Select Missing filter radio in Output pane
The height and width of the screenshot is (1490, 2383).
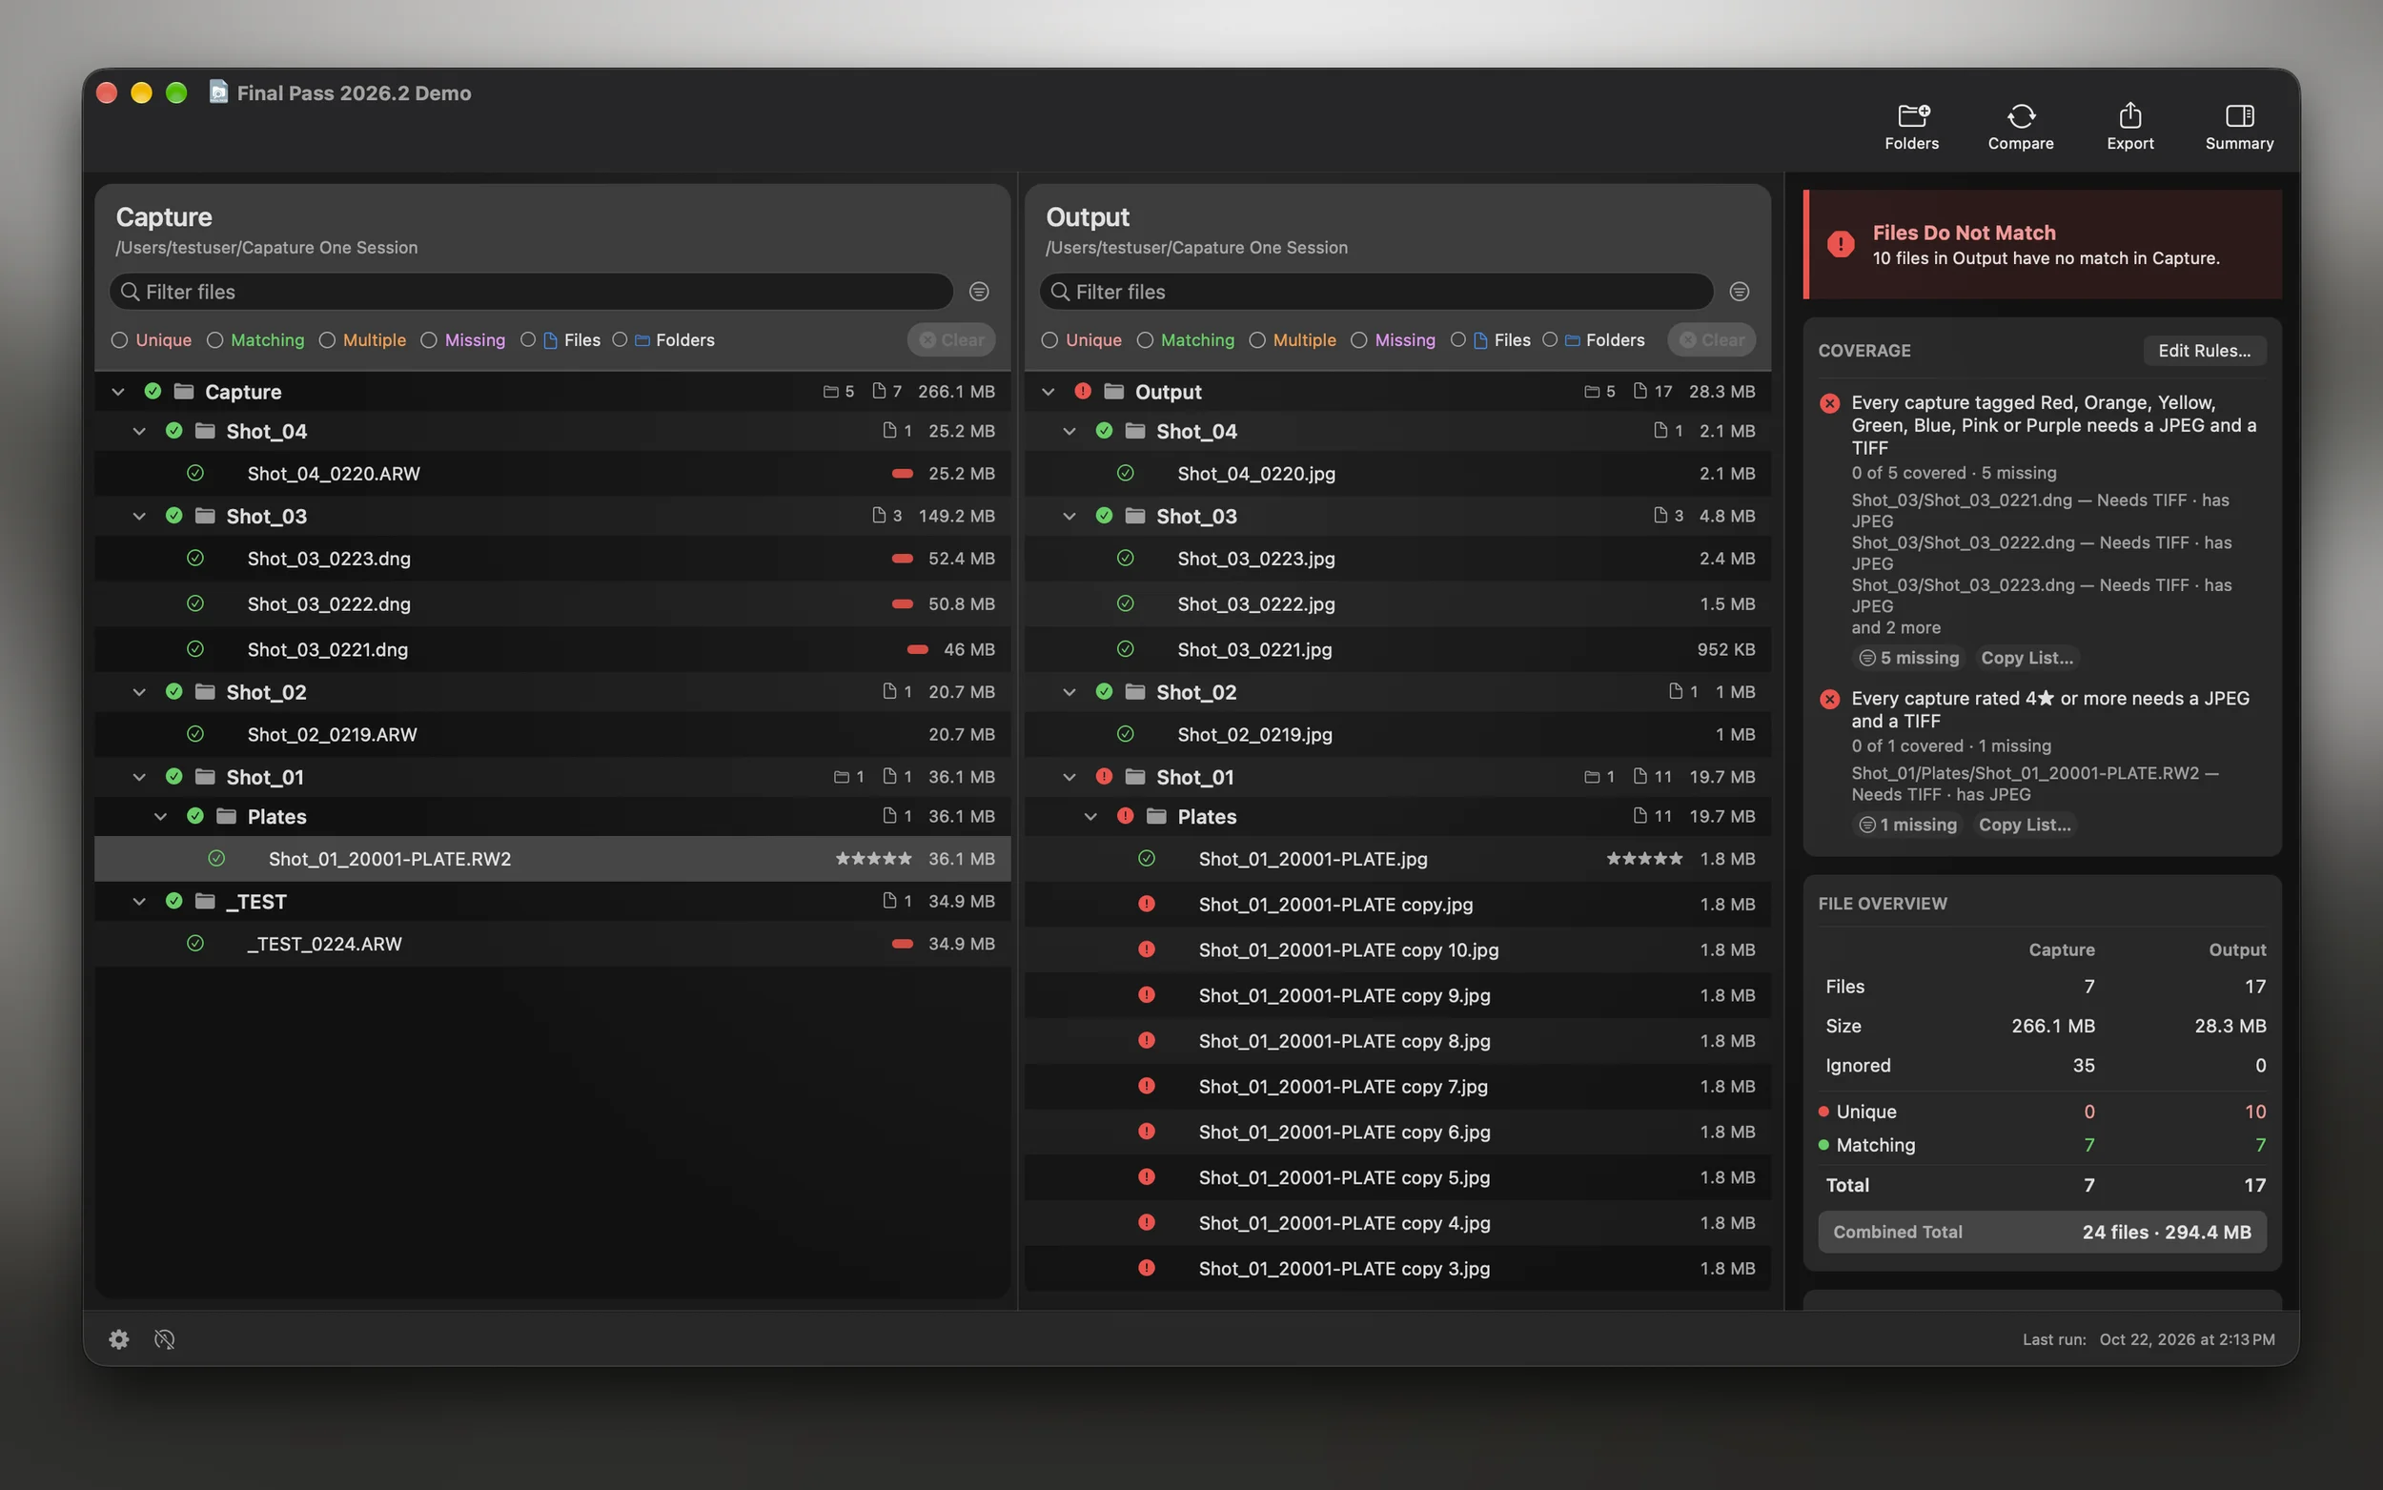(x=1358, y=340)
